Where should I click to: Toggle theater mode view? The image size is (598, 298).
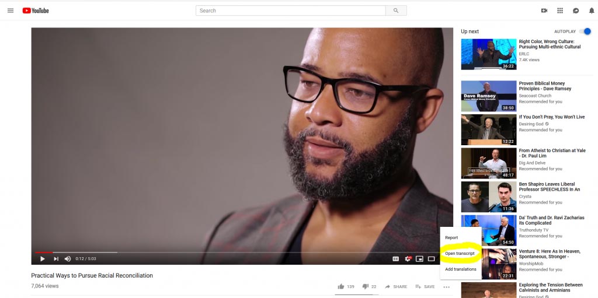(432, 259)
